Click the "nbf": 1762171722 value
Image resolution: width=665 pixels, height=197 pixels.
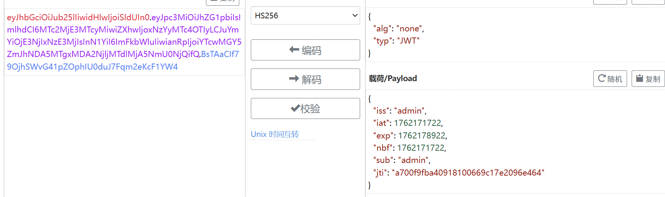[x=421, y=148]
